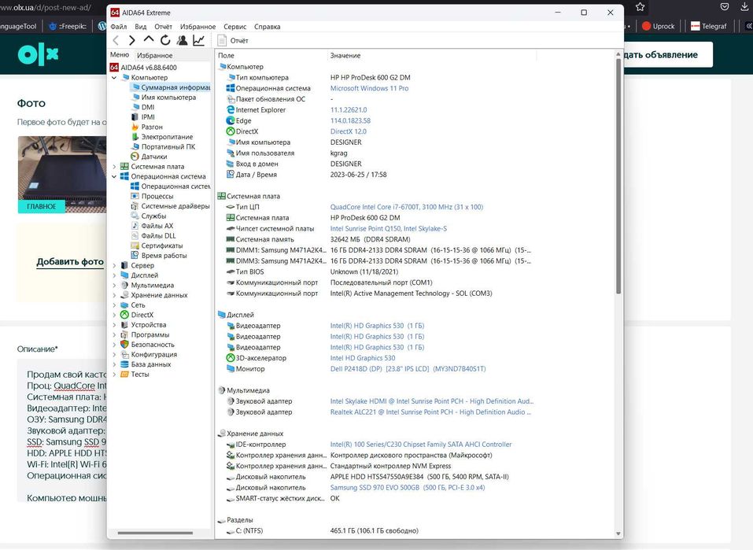Click the OLX logo in browser page
753x550 pixels.
(x=38, y=55)
